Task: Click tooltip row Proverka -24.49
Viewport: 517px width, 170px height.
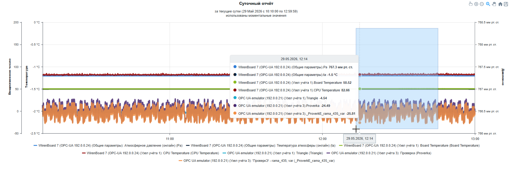Action: click(x=294, y=106)
